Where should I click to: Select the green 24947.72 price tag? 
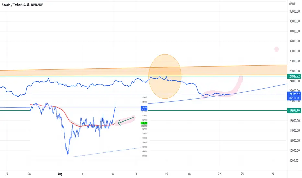click(x=294, y=76)
